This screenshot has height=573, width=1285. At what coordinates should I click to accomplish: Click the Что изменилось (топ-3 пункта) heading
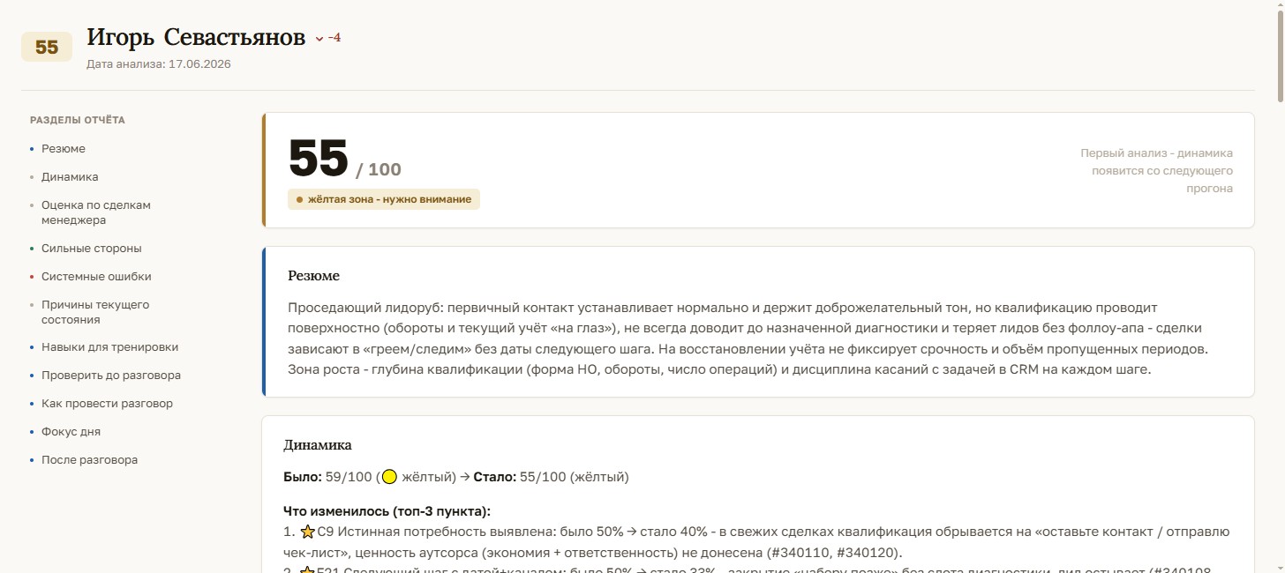pyautogui.click(x=387, y=511)
